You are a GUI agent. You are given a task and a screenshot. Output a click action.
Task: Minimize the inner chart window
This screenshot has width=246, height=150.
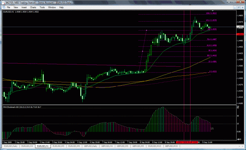(235, 7)
